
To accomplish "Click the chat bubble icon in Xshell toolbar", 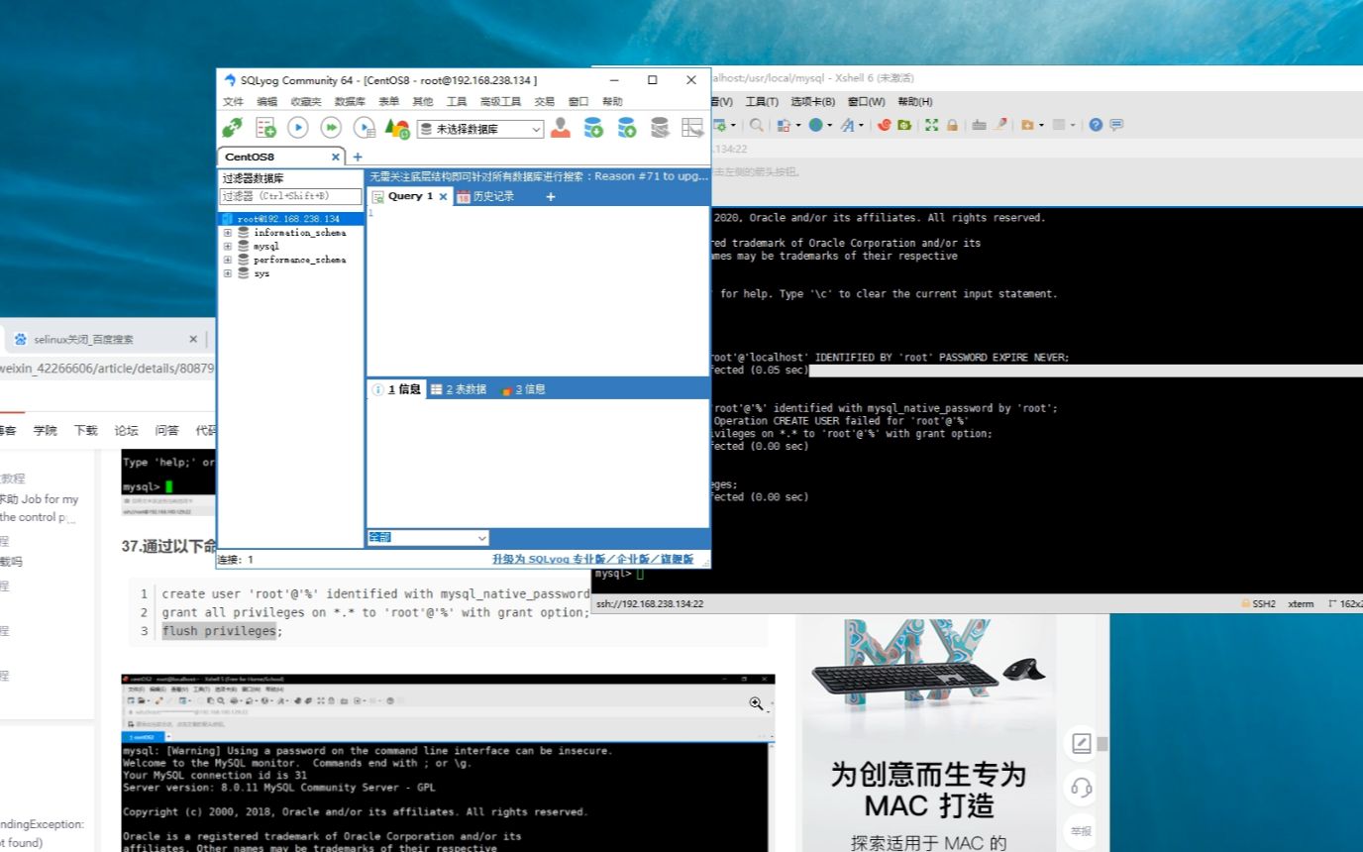I will (x=1116, y=125).
